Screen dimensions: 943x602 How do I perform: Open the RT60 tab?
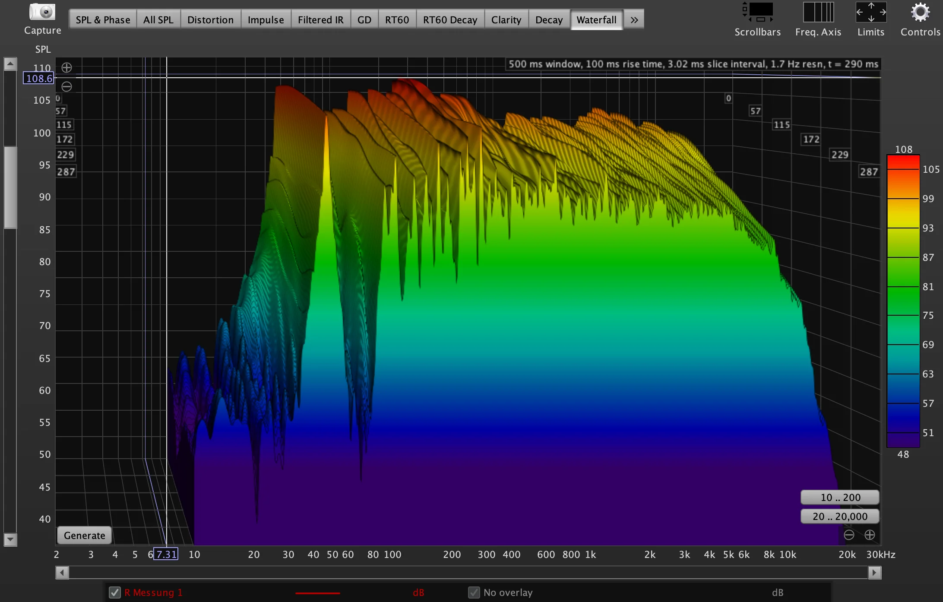(397, 20)
